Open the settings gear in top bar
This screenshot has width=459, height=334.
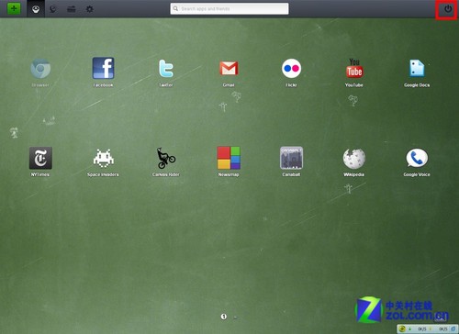tap(89, 9)
